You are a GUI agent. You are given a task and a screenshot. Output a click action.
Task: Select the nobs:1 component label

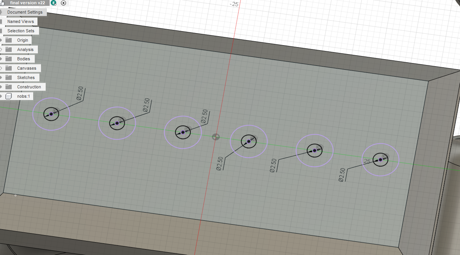click(23, 97)
